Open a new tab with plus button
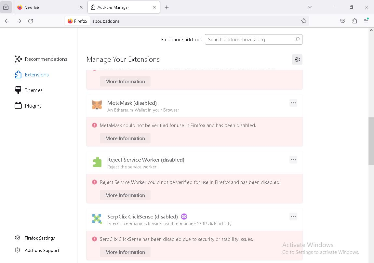This screenshot has height=263, width=374. [167, 7]
